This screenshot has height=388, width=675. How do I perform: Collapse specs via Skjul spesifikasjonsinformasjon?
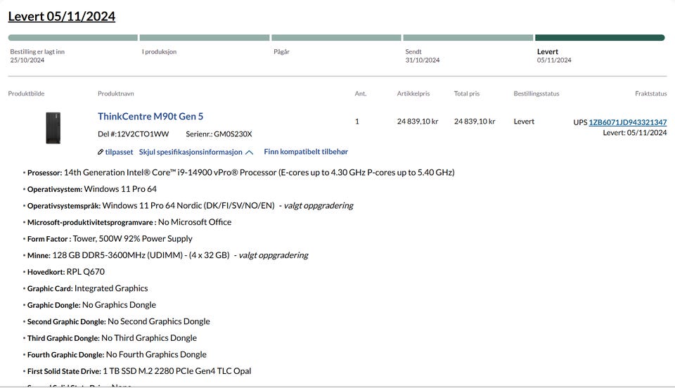click(x=191, y=152)
